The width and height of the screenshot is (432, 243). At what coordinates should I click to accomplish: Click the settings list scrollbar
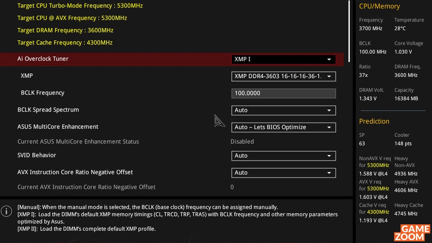click(349, 31)
